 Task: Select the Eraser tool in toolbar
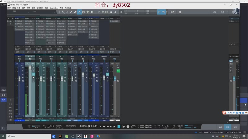click(75, 12)
